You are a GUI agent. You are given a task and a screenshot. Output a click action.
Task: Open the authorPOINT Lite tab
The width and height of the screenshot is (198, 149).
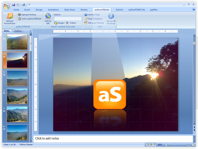[x=137, y=10]
